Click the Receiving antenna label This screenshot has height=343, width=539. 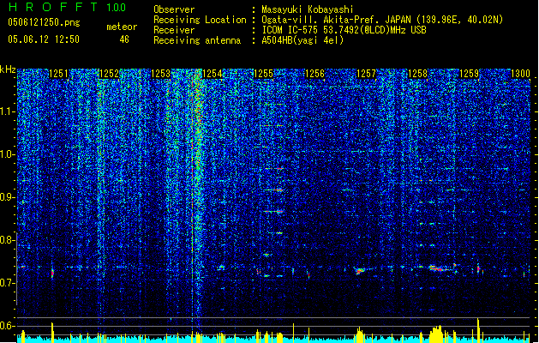coord(197,40)
